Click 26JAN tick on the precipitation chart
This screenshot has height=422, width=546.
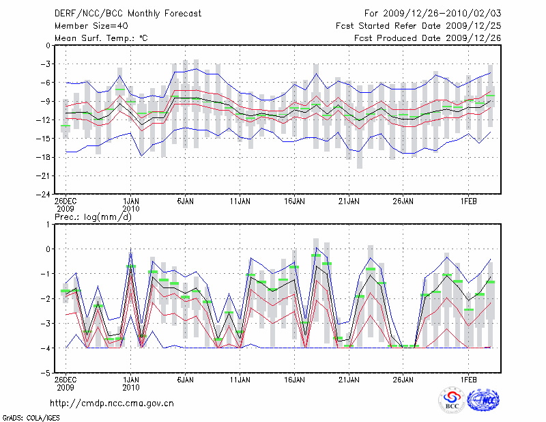pyautogui.click(x=403, y=379)
